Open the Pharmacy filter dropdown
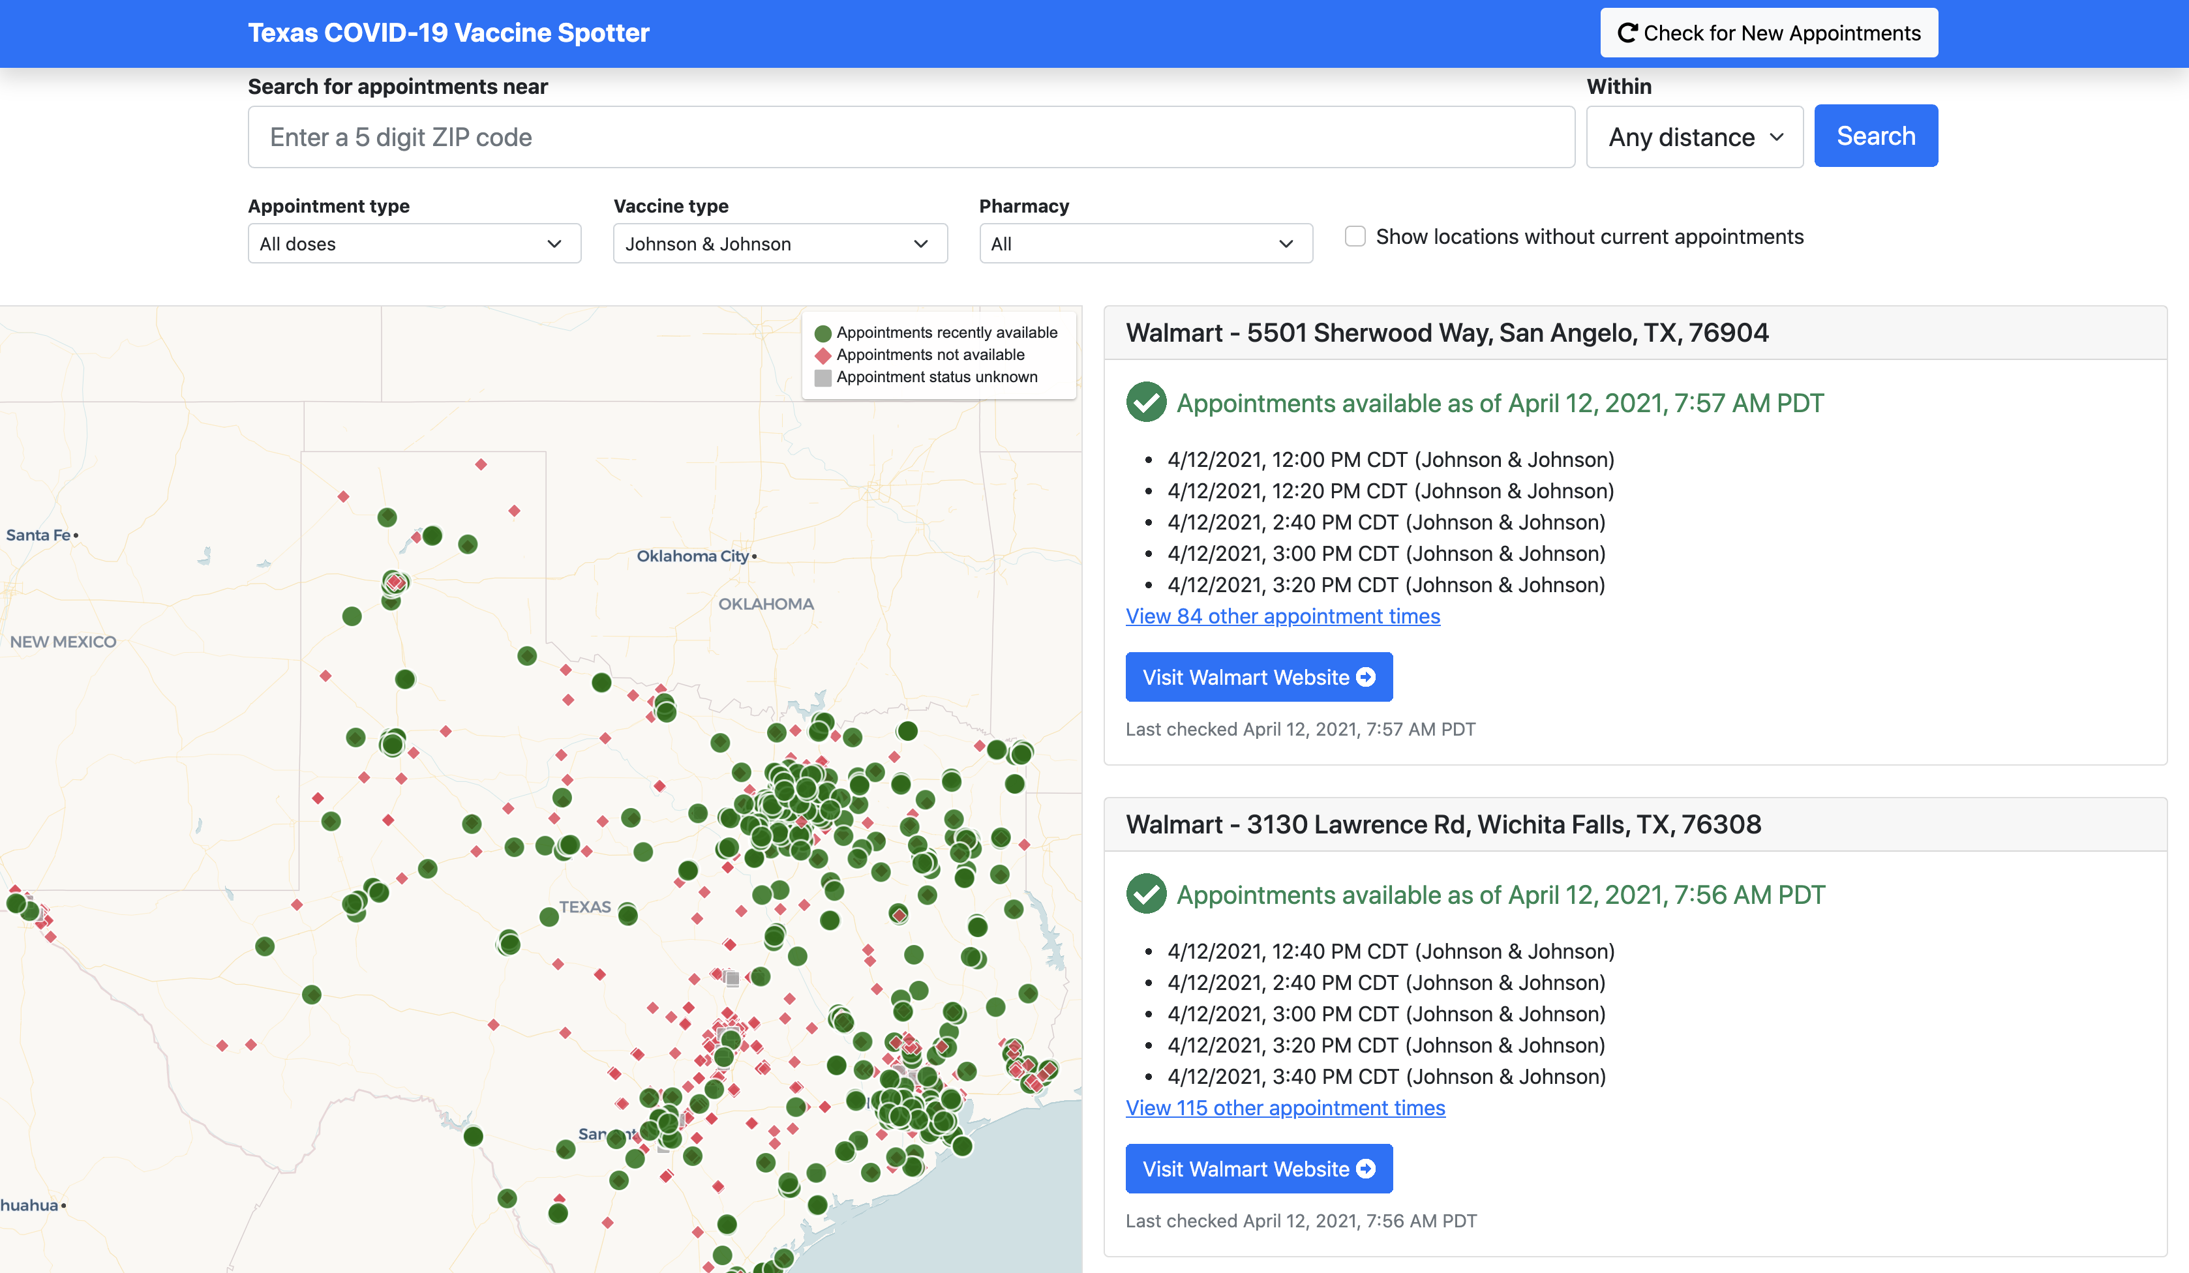This screenshot has height=1273, width=2189. pyautogui.click(x=1145, y=244)
